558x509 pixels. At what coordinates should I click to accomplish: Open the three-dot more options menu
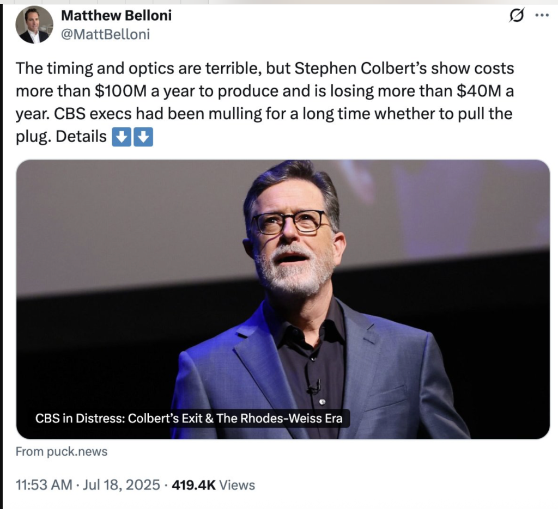click(542, 16)
